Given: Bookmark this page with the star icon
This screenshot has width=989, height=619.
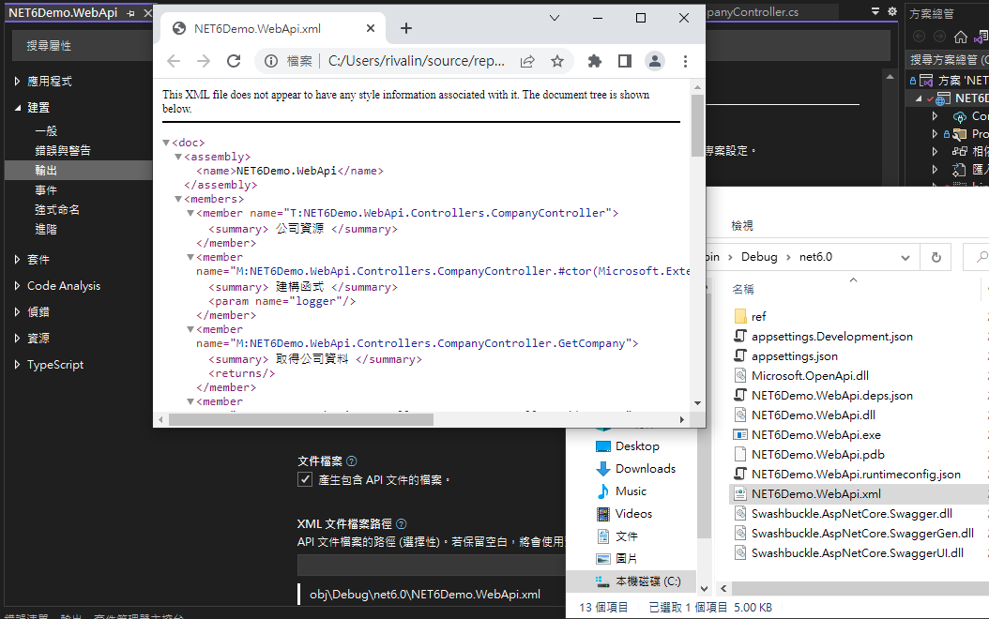Looking at the screenshot, I should (557, 61).
